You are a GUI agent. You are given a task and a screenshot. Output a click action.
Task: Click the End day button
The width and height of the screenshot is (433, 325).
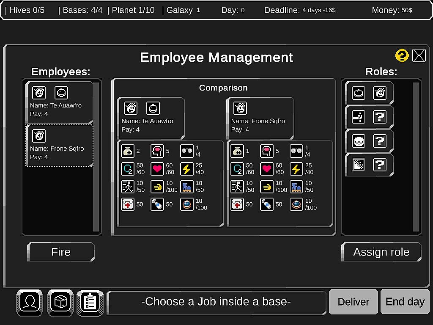(x=405, y=301)
